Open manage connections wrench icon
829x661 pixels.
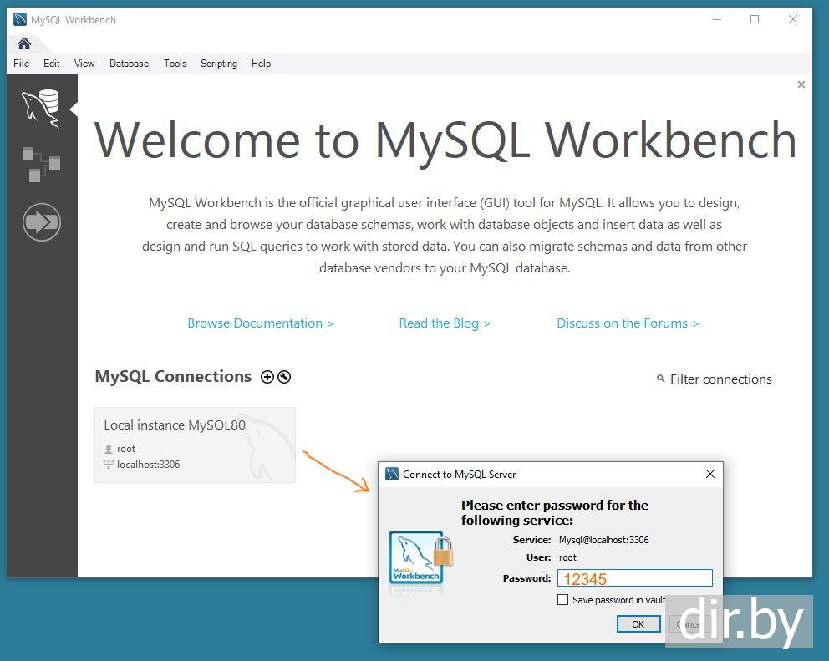pyautogui.click(x=284, y=377)
